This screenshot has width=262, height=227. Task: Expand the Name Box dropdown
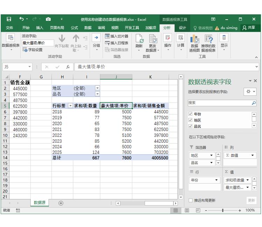(30, 67)
